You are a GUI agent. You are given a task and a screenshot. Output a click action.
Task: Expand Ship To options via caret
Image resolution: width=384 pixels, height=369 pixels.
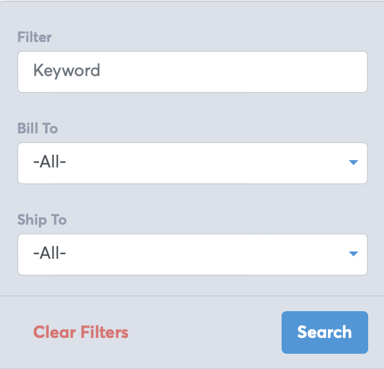(353, 253)
